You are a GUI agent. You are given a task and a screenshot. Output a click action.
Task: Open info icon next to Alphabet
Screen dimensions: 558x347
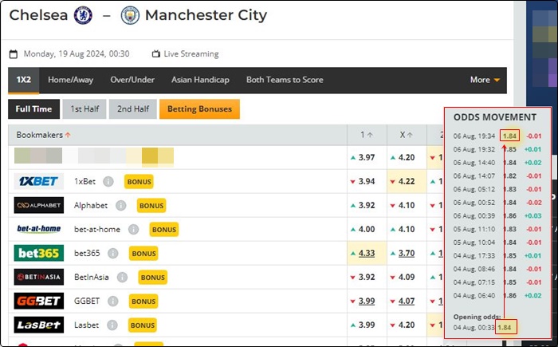pos(120,206)
